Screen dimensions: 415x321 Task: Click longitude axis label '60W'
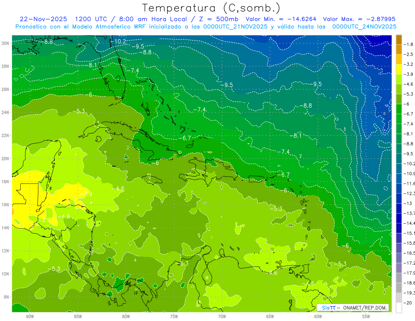pyautogui.click(x=318, y=316)
